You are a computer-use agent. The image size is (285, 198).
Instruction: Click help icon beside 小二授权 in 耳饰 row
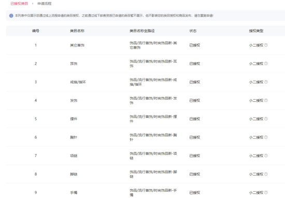[266, 64]
